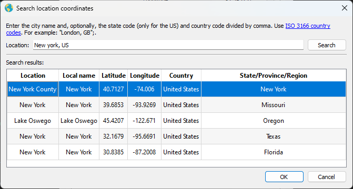The height and width of the screenshot is (189, 353).
Task: Confirm selection with the OK button
Action: tap(284, 177)
